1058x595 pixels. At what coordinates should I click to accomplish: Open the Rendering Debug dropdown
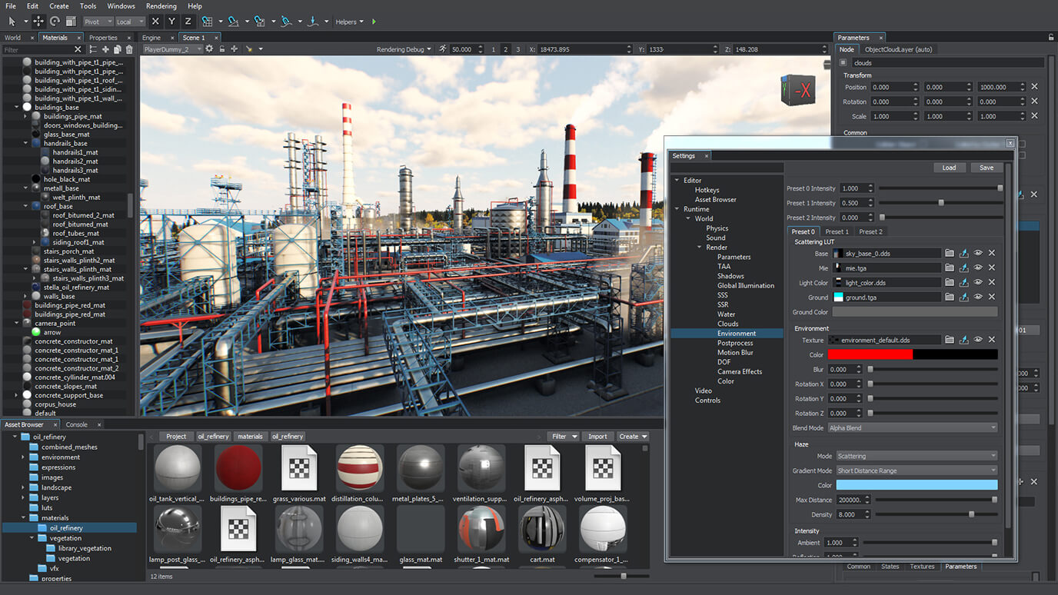tap(404, 49)
